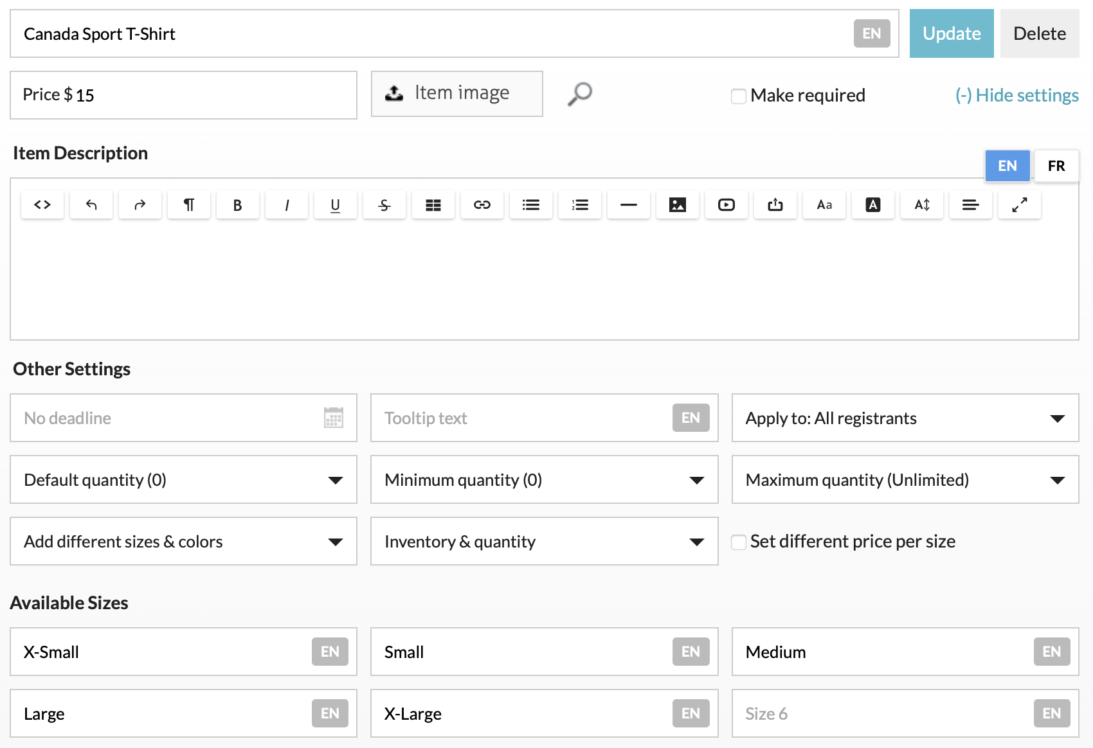
Task: Click the Hide settings link
Action: coord(1016,95)
